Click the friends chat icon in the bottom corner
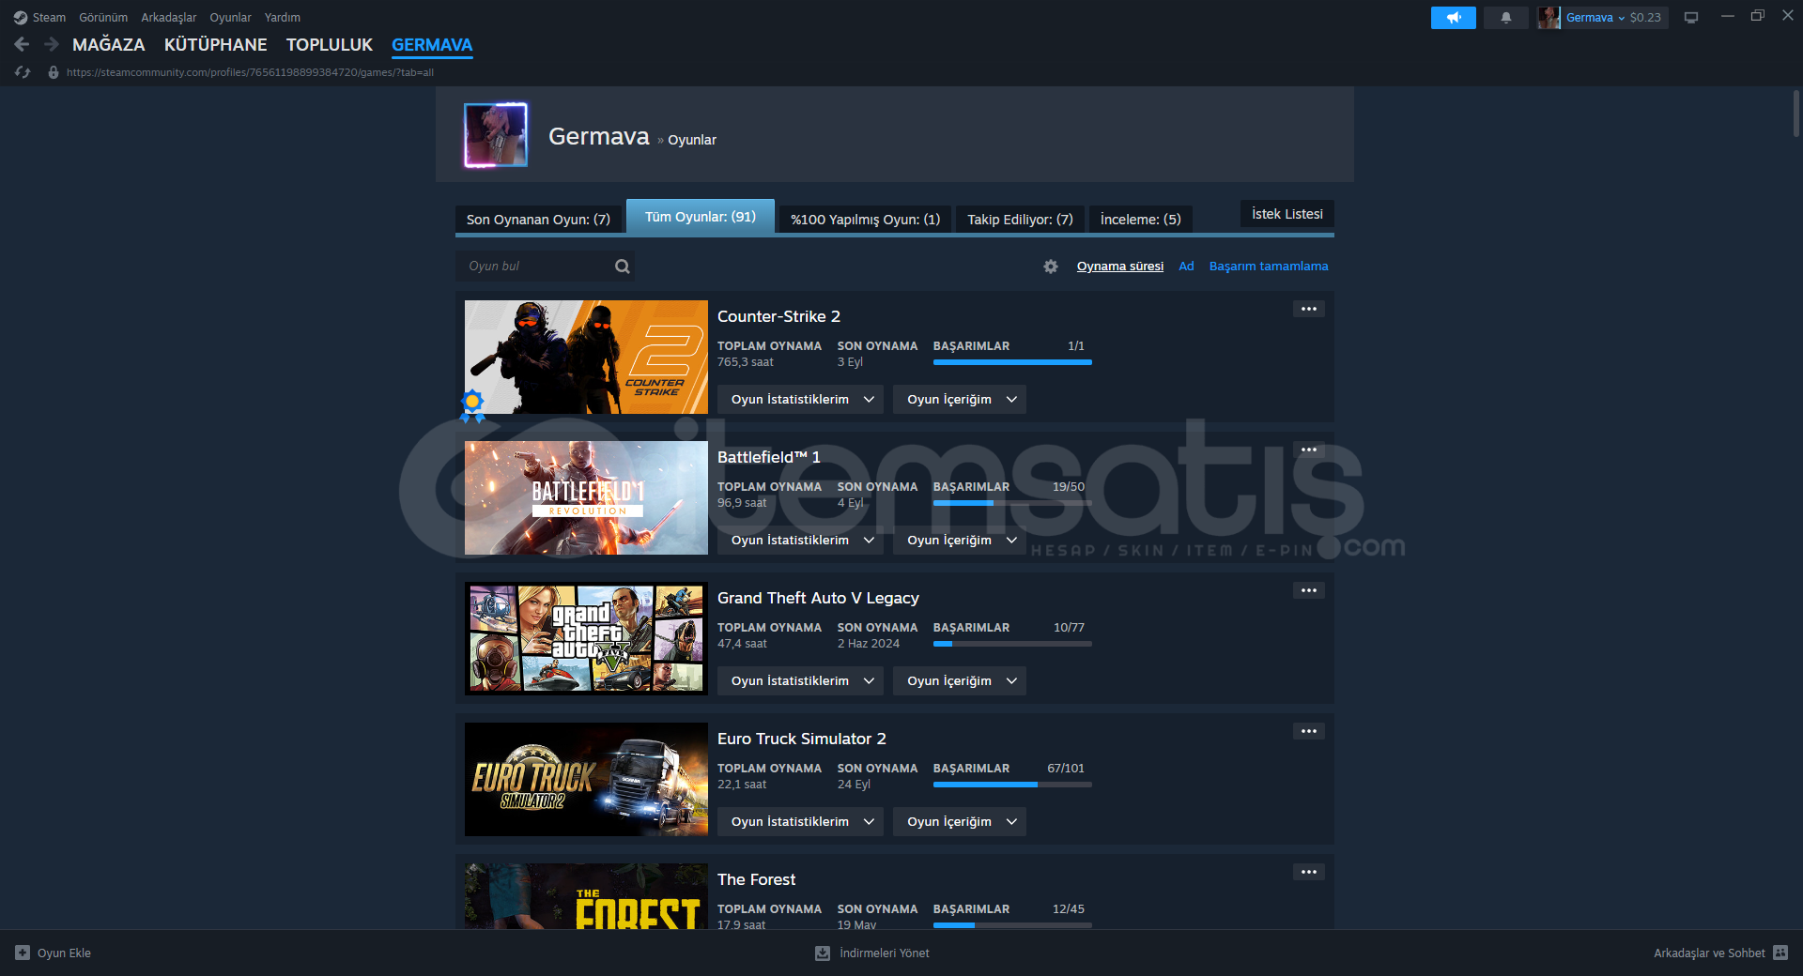1803x976 pixels. pyautogui.click(x=1780, y=953)
